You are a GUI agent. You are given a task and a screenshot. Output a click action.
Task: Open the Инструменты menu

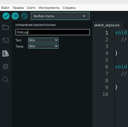(49, 8)
